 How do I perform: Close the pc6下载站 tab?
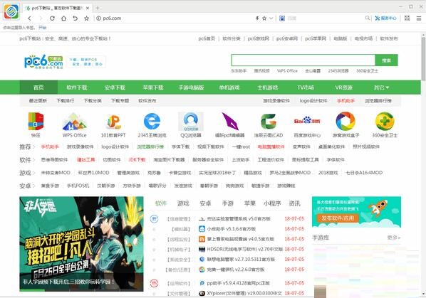tap(88, 8)
